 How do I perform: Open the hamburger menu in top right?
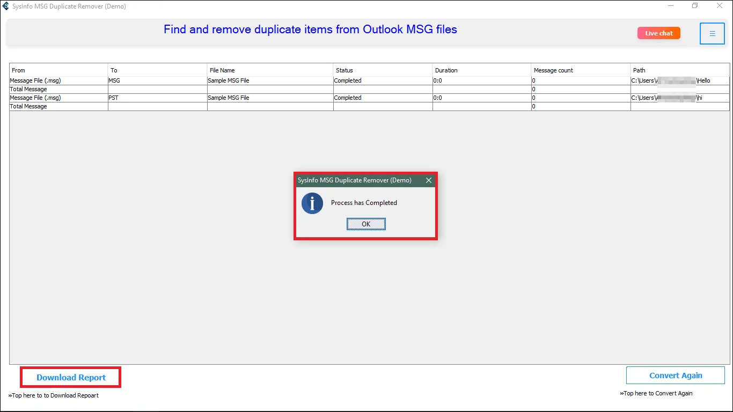pyautogui.click(x=712, y=33)
